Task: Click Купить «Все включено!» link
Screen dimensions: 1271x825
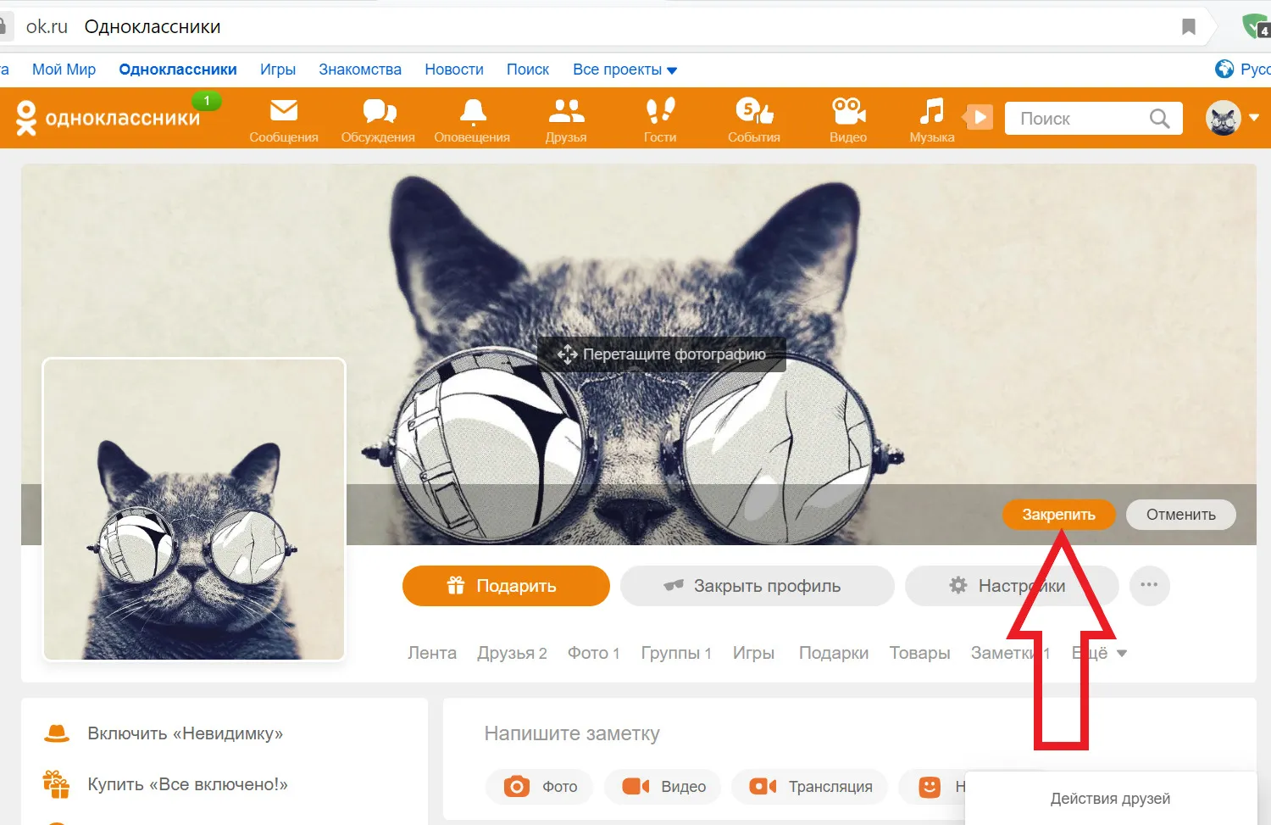Action: pos(188,784)
